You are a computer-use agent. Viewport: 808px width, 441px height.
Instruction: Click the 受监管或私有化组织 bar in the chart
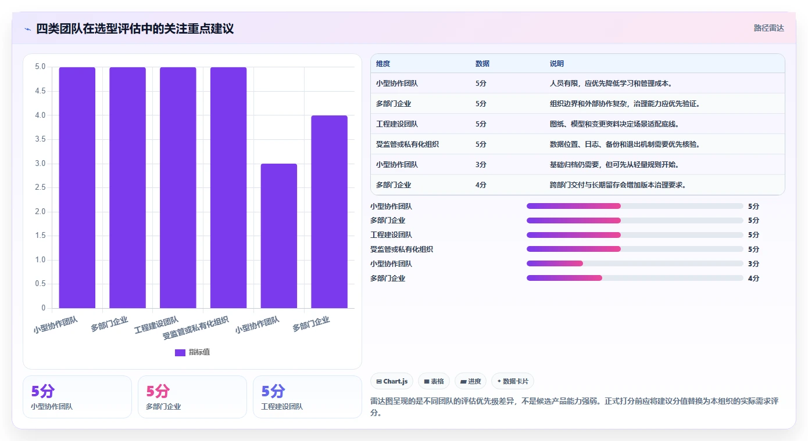(228, 187)
